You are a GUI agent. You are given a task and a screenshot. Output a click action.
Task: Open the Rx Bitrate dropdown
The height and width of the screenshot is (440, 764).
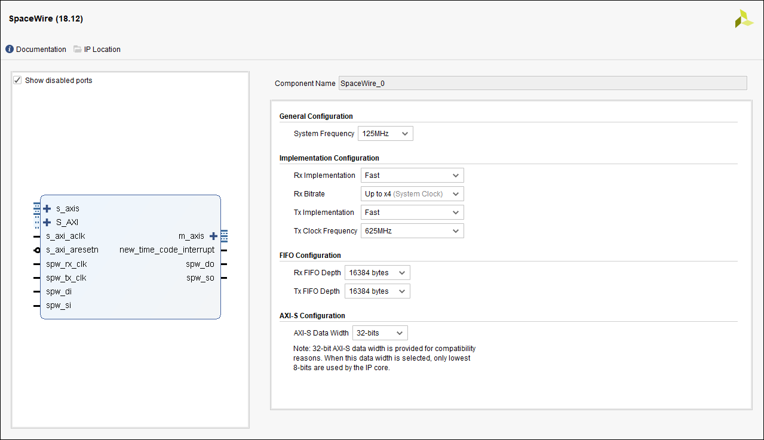412,194
